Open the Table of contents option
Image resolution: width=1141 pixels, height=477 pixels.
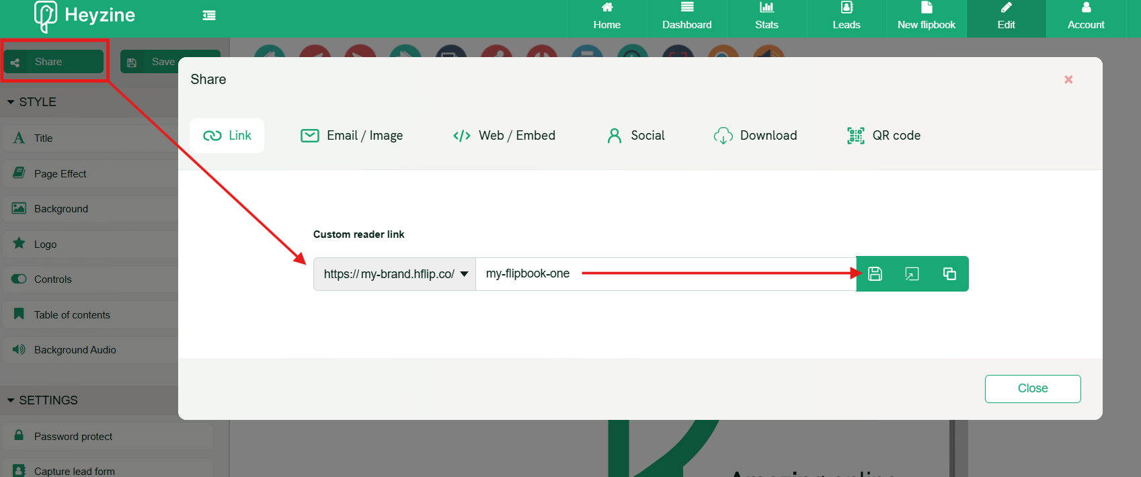tap(90, 315)
